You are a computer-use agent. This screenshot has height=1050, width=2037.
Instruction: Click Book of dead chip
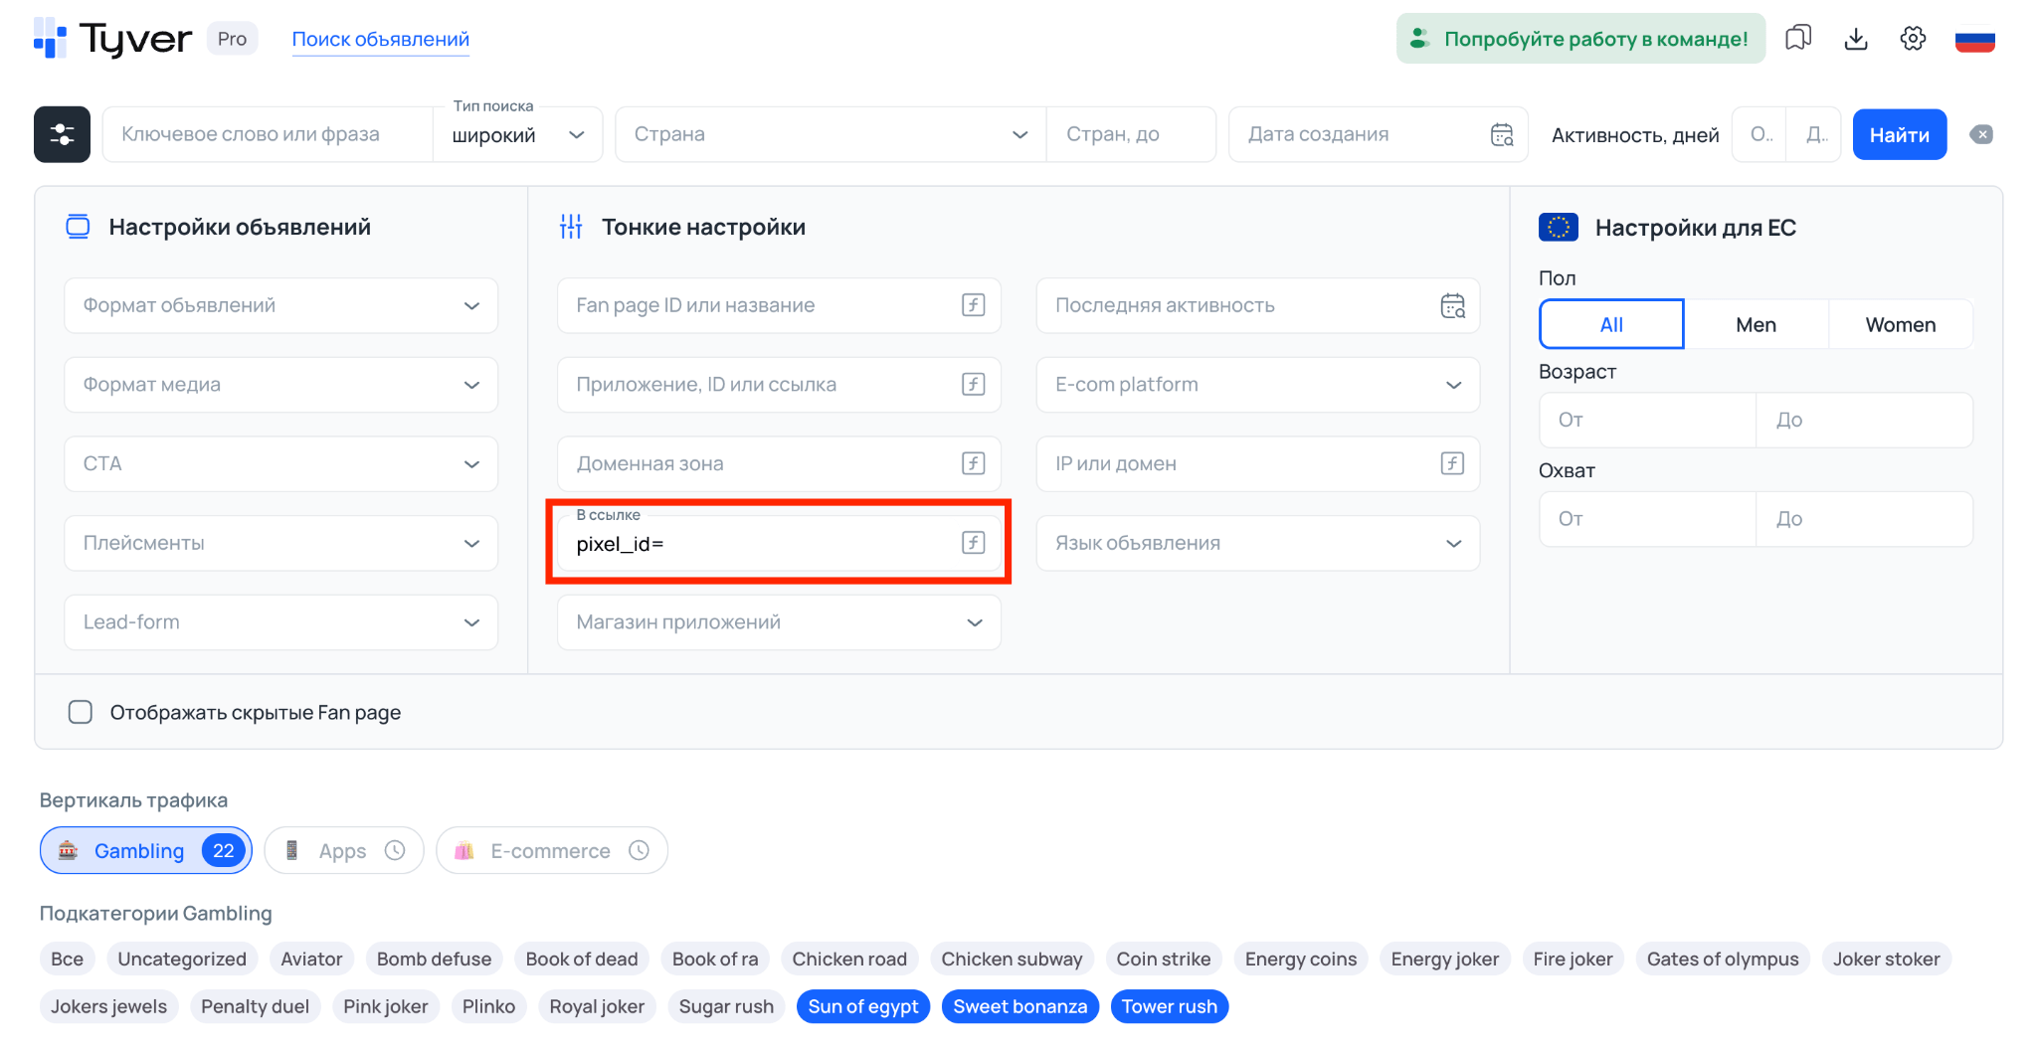(581, 959)
